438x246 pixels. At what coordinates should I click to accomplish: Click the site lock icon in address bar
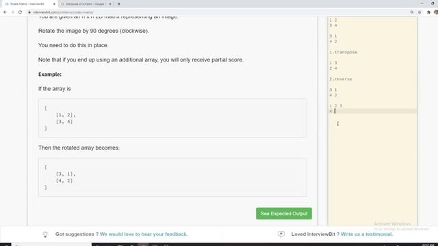click(29, 12)
